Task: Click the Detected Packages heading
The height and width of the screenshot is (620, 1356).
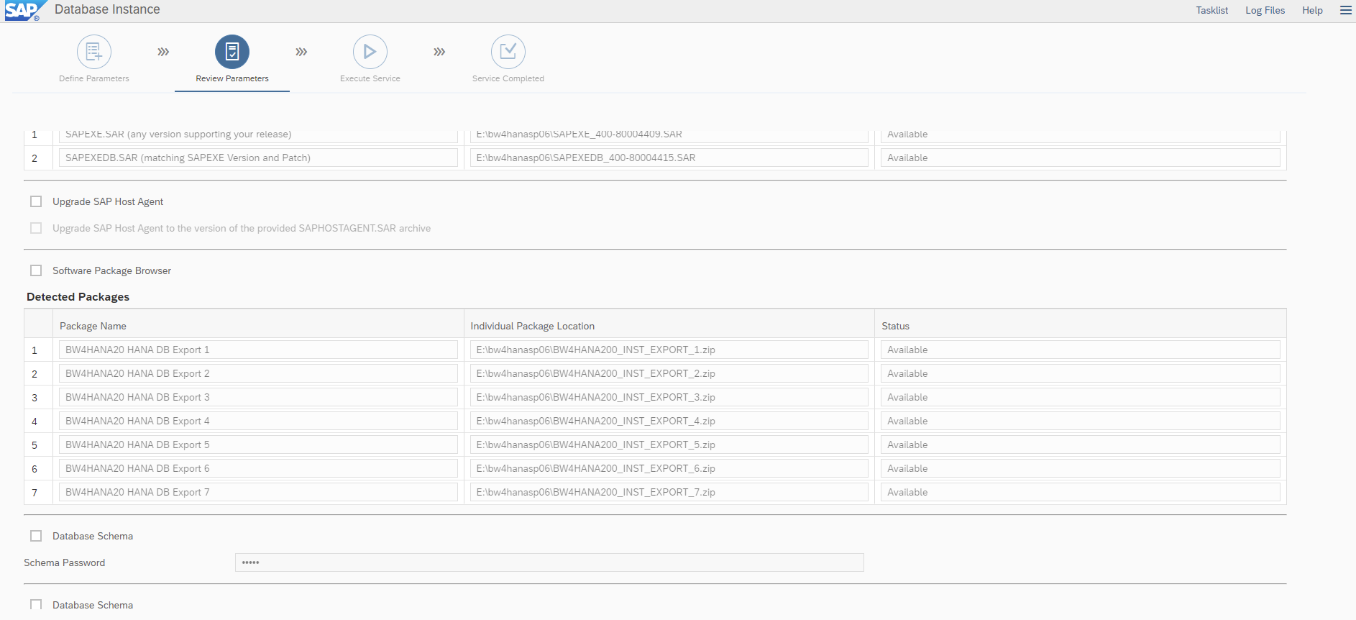Action: point(78,297)
